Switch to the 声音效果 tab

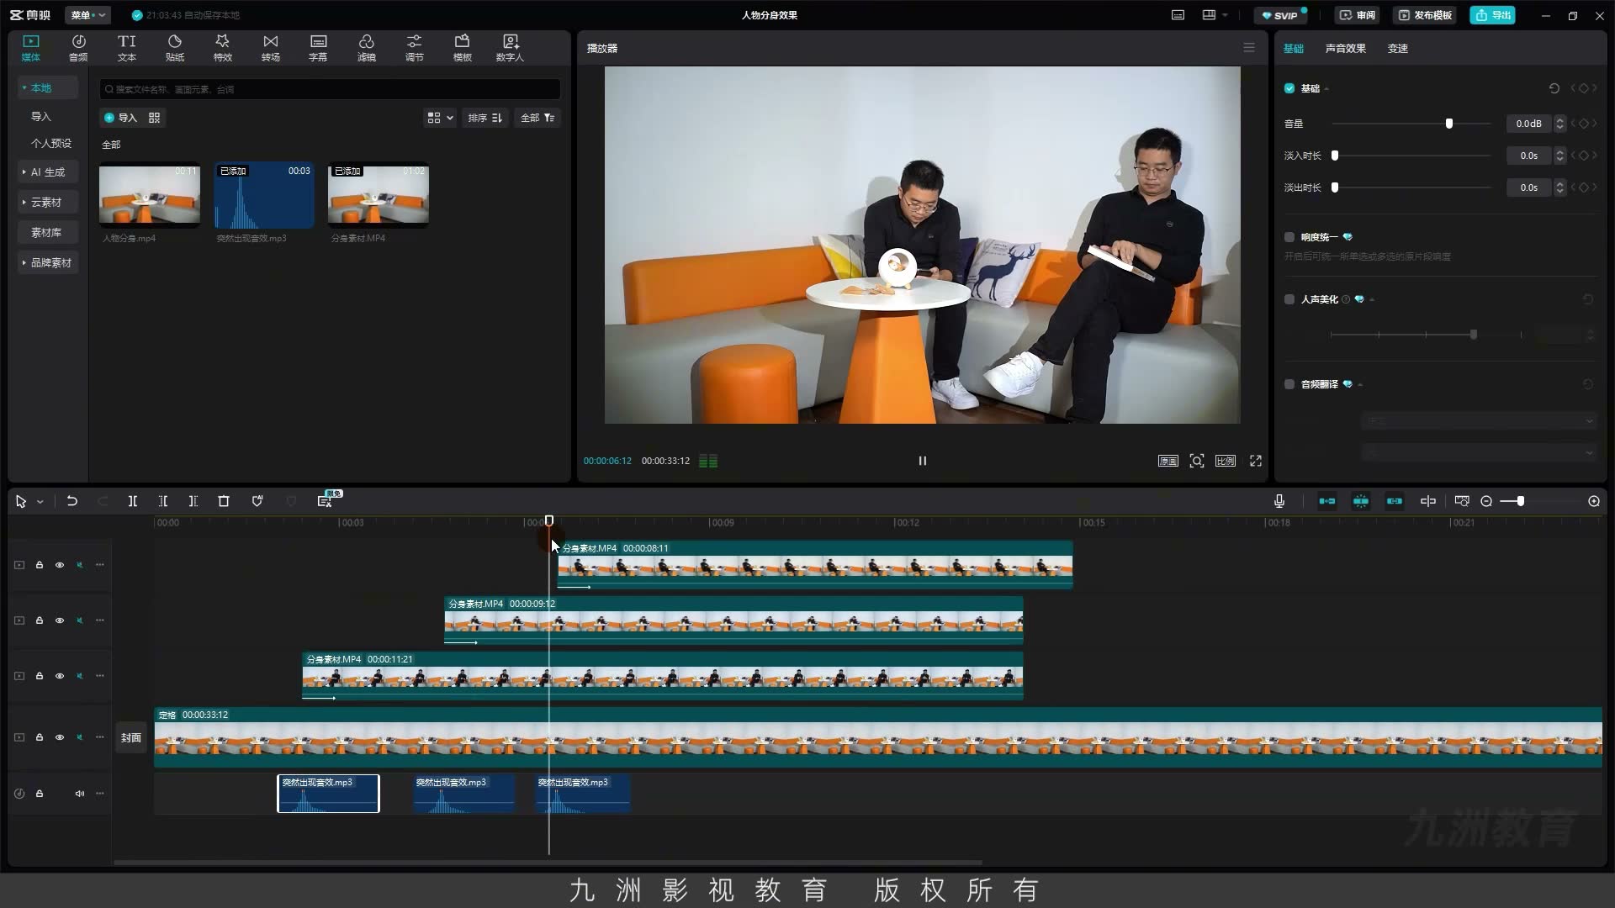coord(1345,48)
